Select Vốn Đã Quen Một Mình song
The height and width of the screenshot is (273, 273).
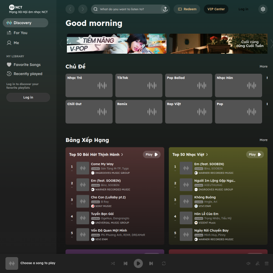click(x=109, y=230)
